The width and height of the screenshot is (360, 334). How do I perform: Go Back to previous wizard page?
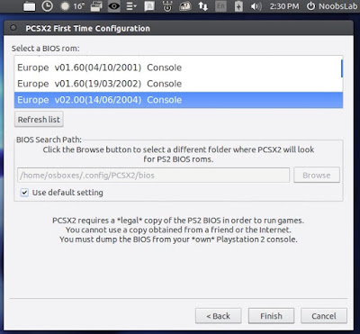click(x=218, y=316)
